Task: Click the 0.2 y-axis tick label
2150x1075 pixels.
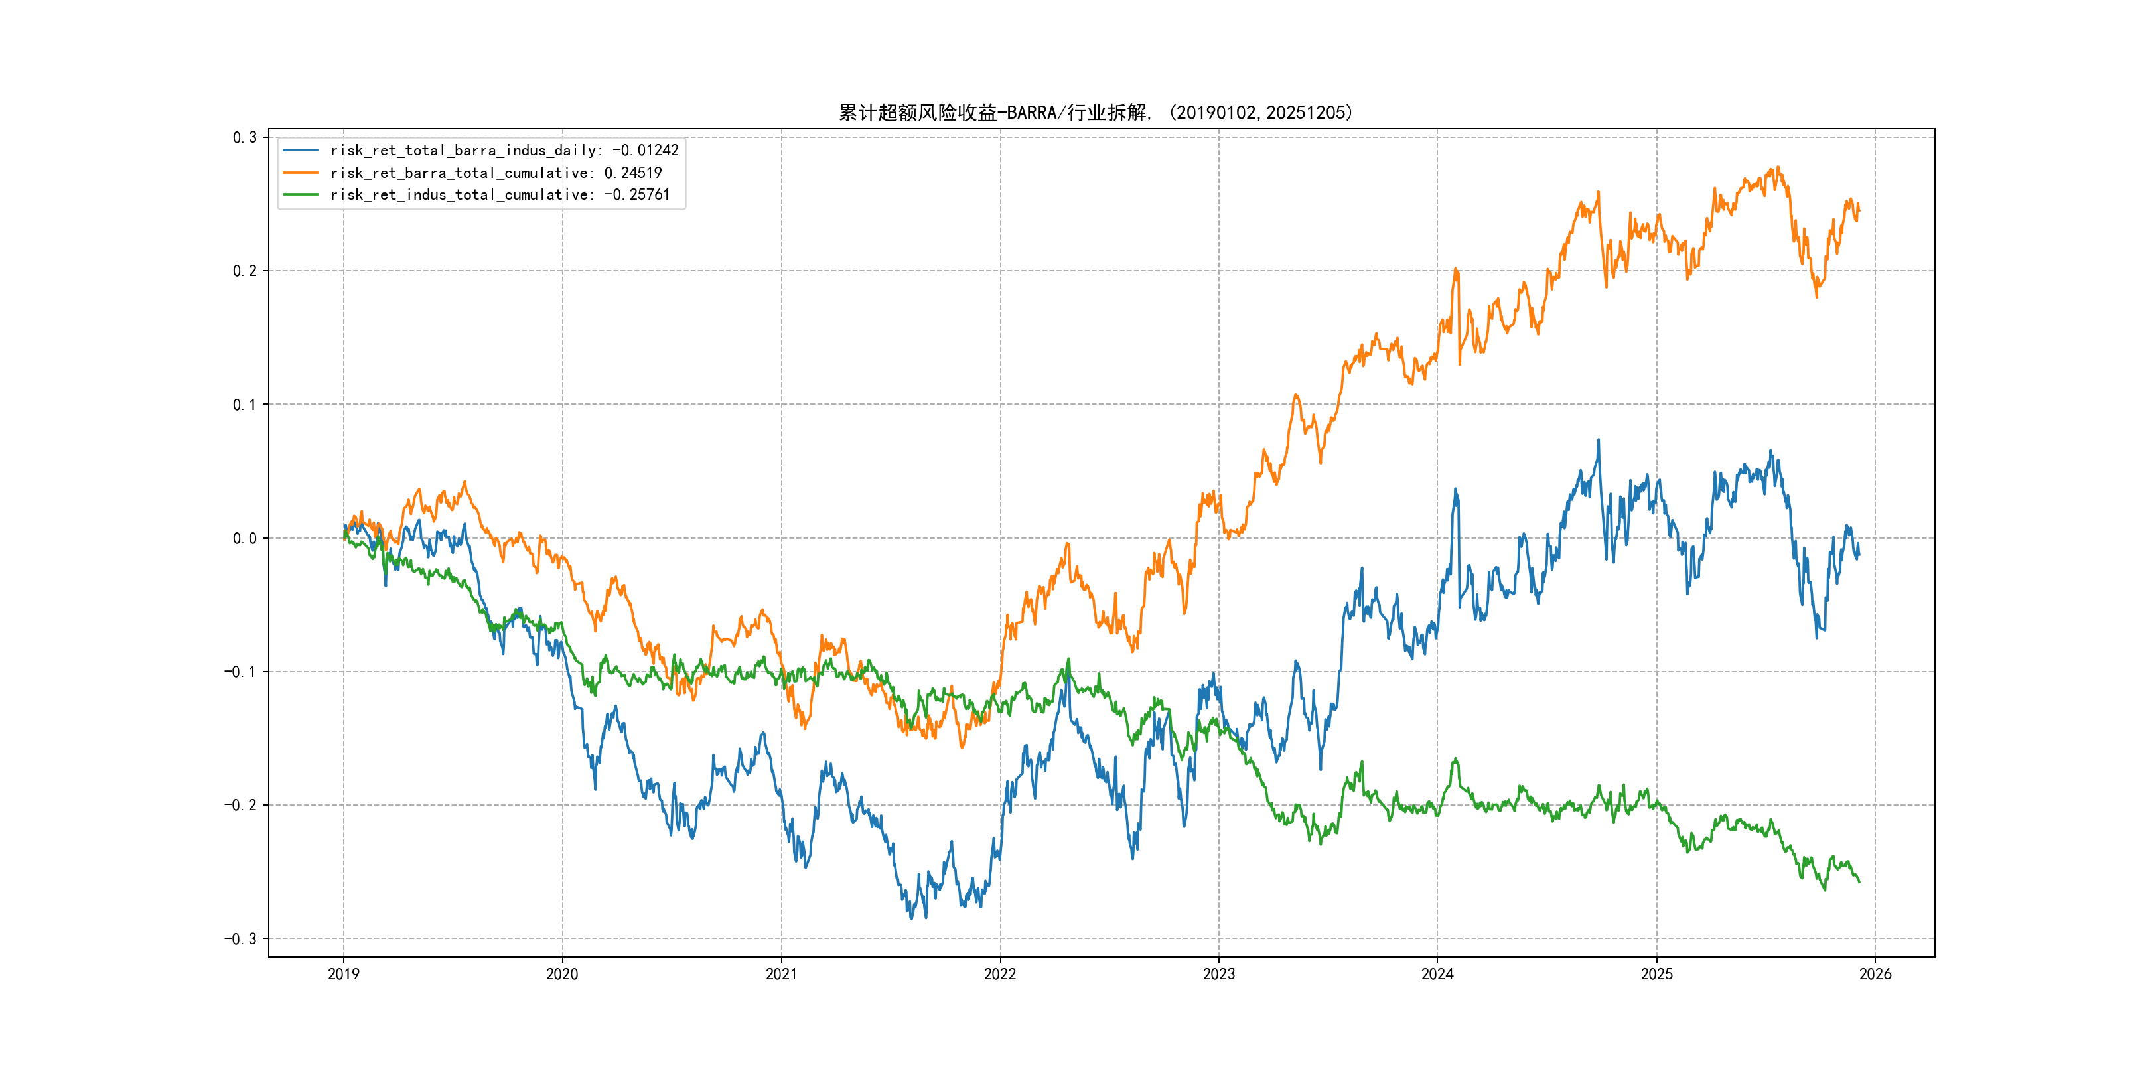Action: click(x=245, y=271)
